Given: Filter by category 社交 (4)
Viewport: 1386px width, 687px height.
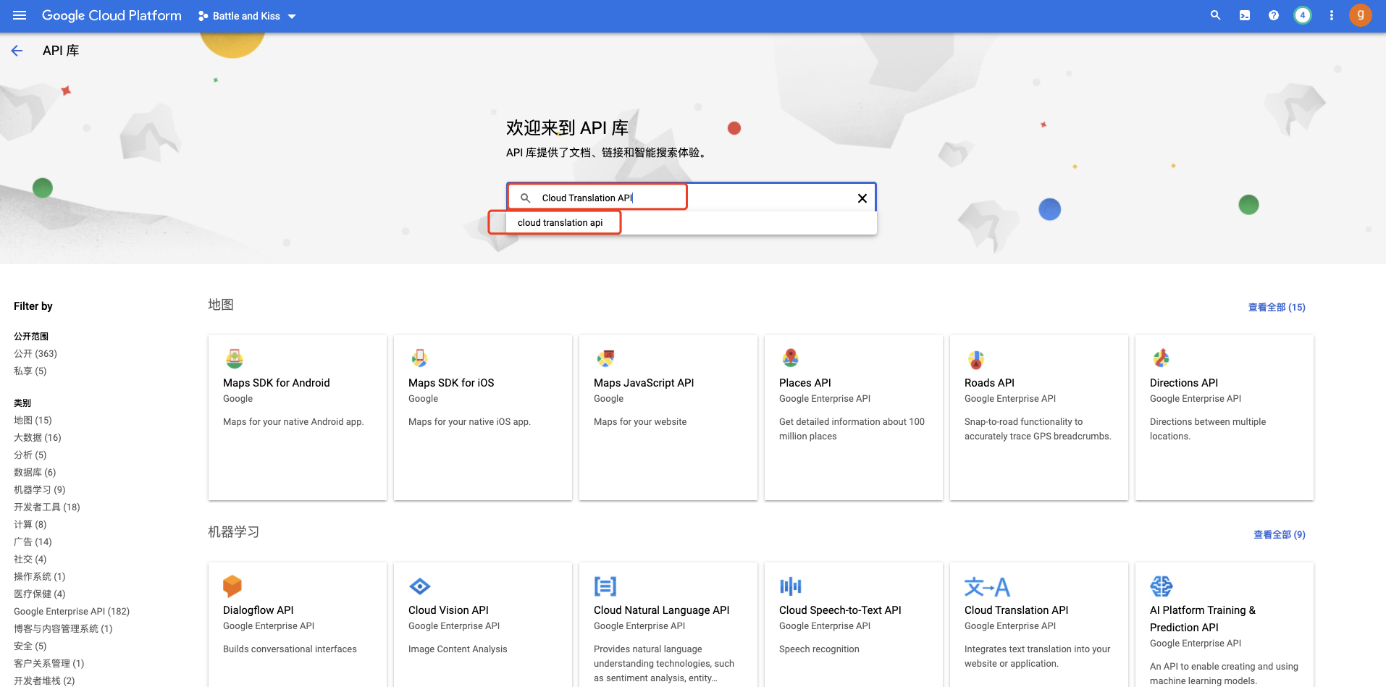Looking at the screenshot, I should point(30,559).
